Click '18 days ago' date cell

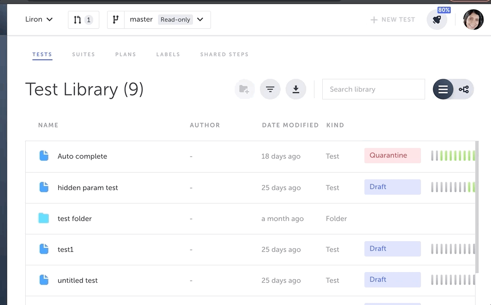tap(281, 156)
